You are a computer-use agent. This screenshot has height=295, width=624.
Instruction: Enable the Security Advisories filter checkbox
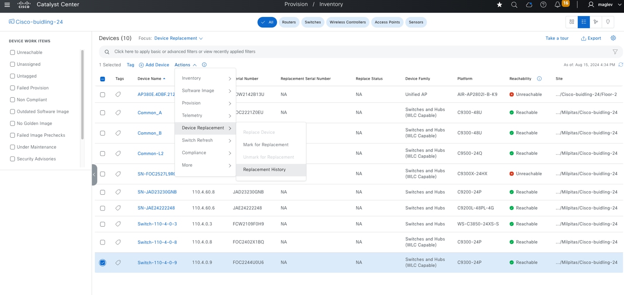pos(13,159)
